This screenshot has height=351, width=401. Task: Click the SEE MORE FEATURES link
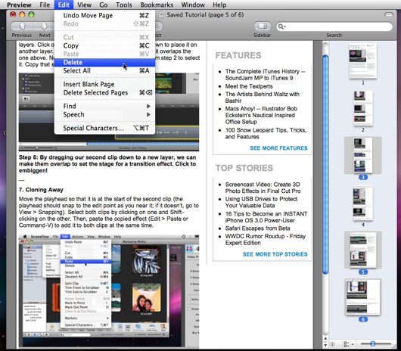(278, 148)
